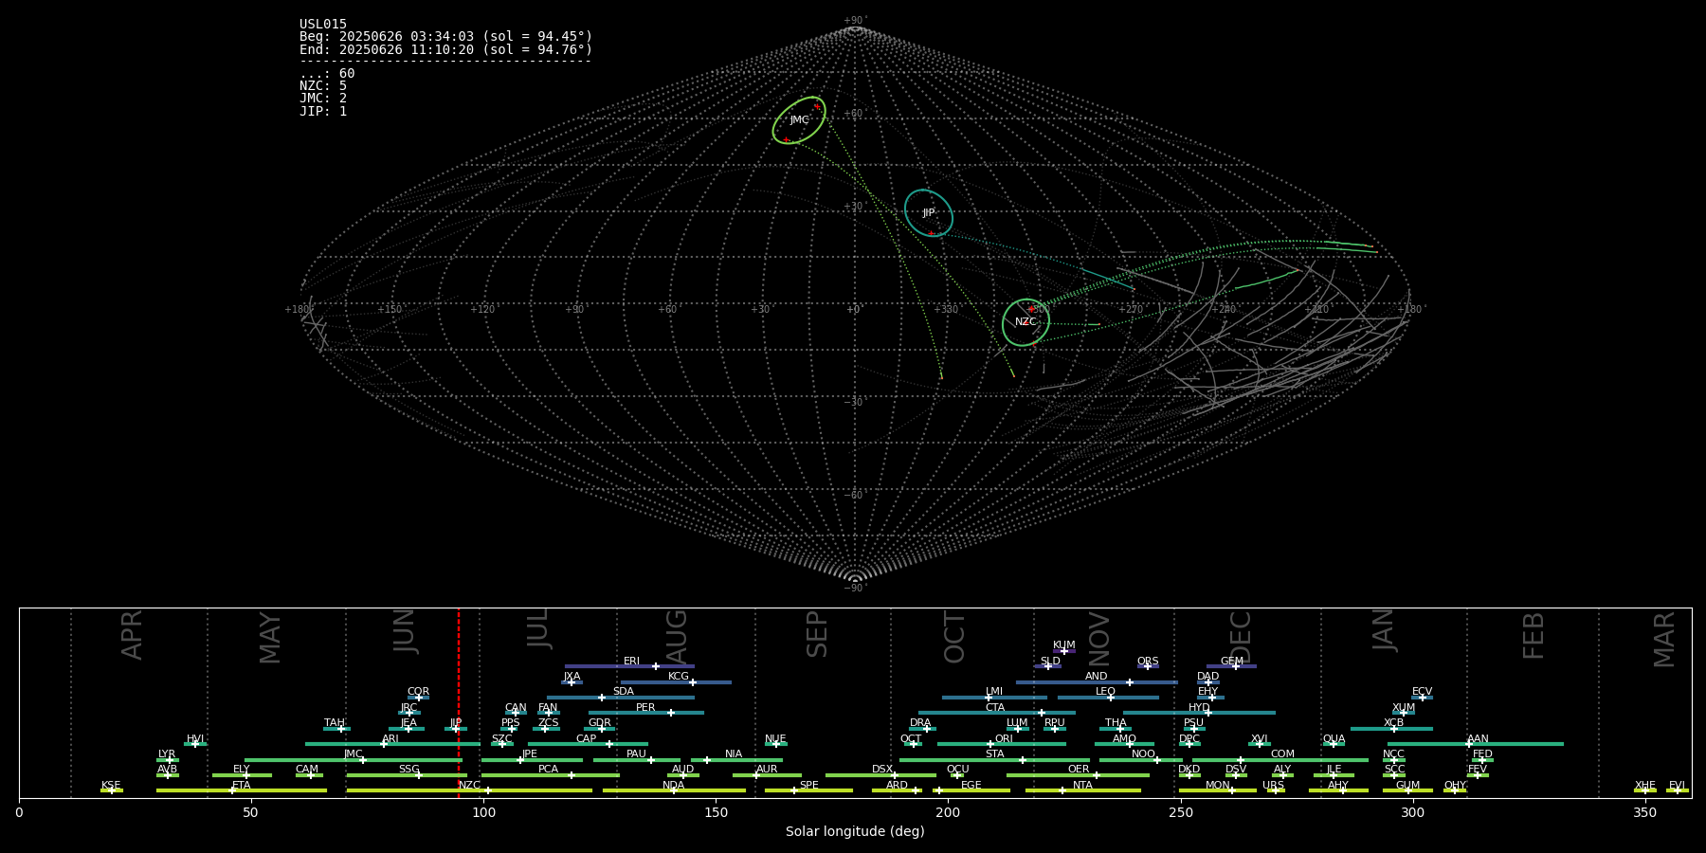Click the URS shower label in timeline
The width and height of the screenshot is (1706, 853).
click(x=1273, y=785)
